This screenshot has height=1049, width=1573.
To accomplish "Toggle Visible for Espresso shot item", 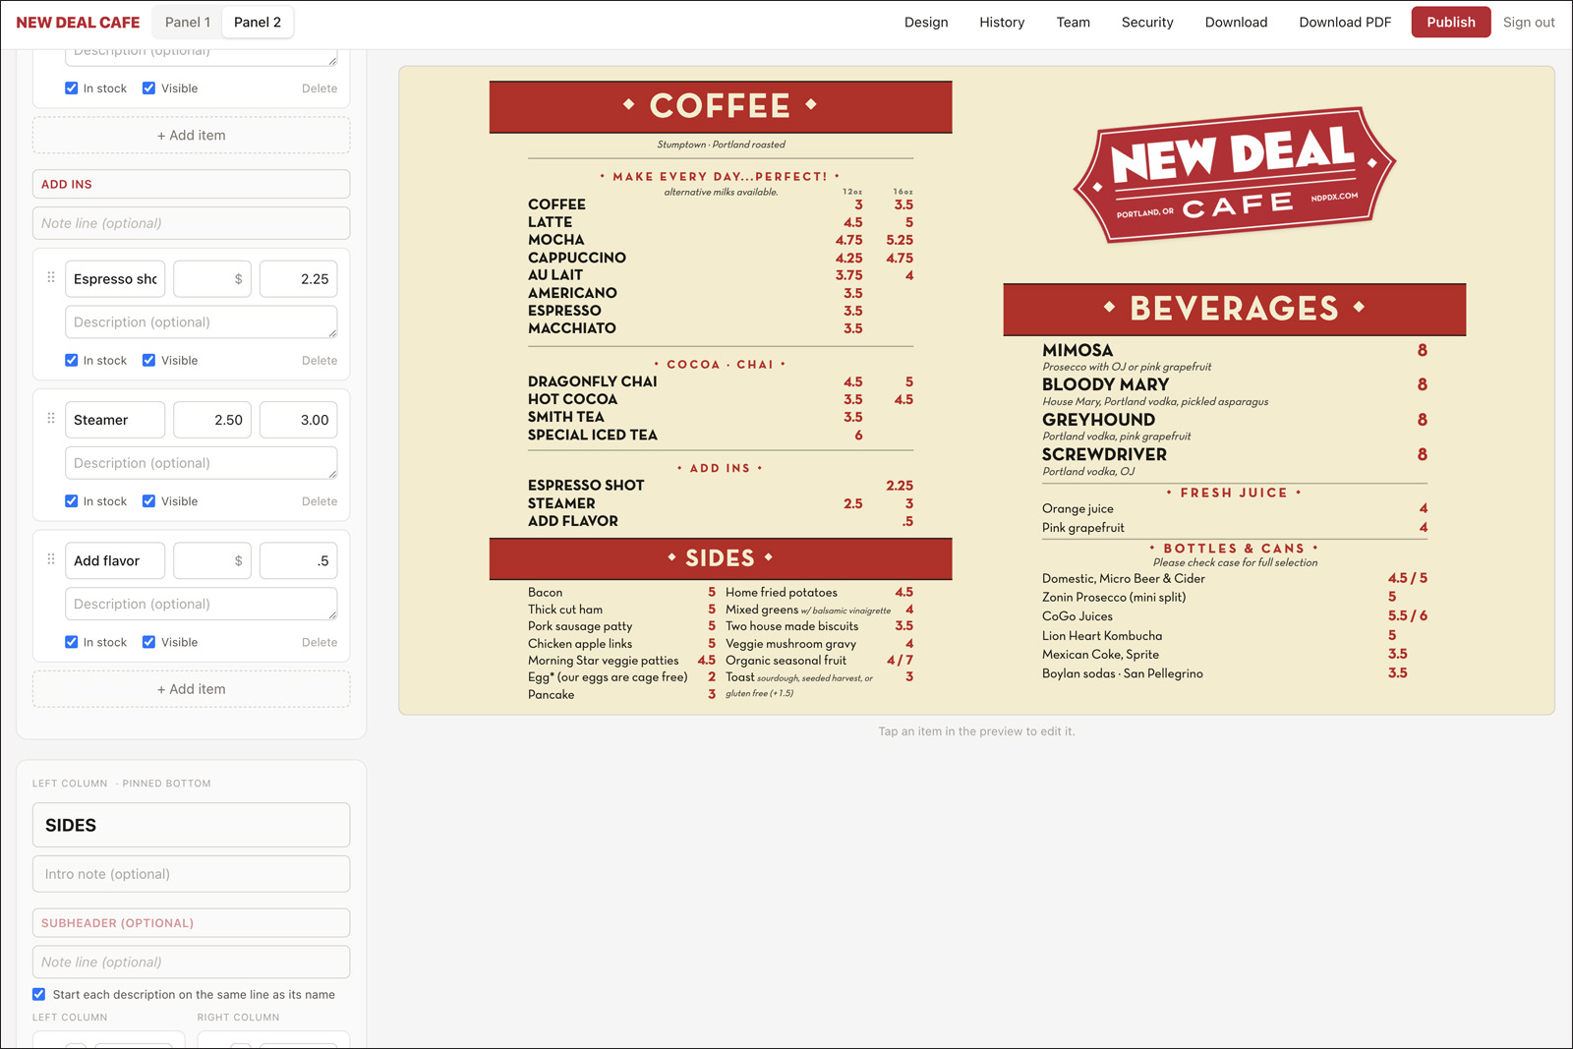I will (x=148, y=361).
